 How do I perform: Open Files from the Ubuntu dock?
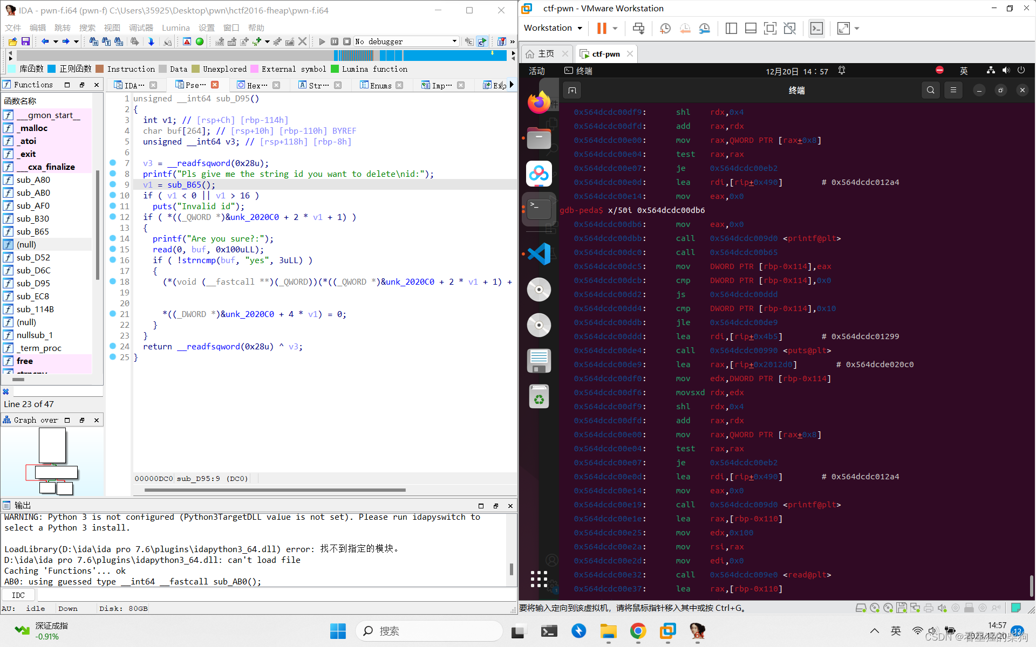[539, 138]
